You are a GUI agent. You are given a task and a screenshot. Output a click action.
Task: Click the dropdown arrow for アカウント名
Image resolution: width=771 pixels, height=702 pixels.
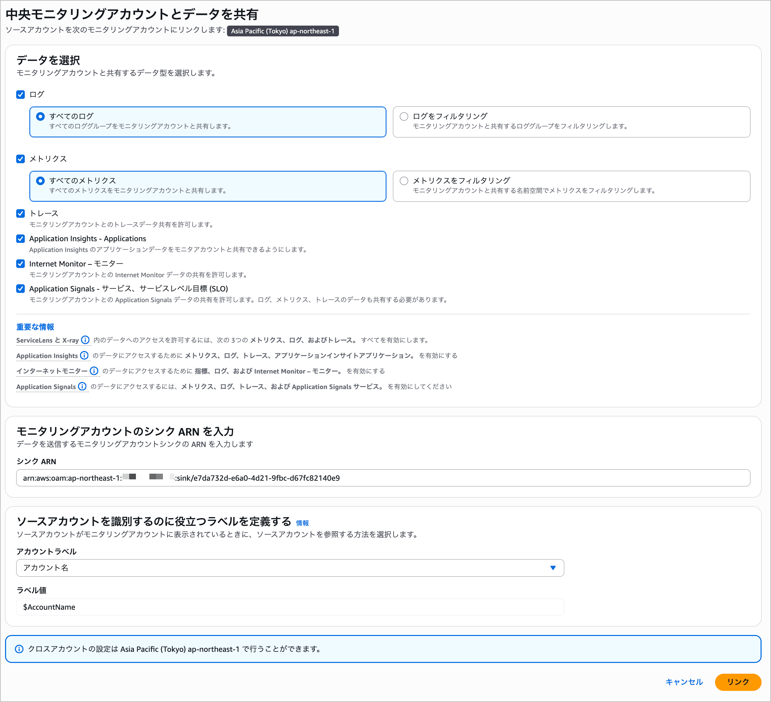pos(553,568)
